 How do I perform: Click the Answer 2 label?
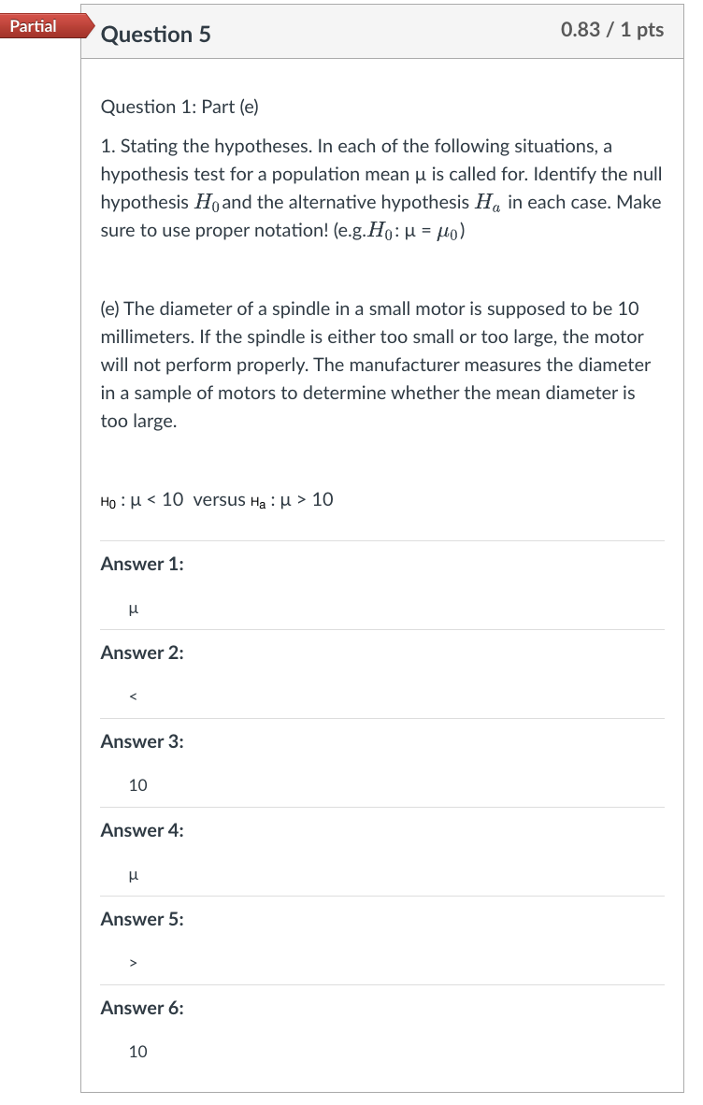(140, 653)
